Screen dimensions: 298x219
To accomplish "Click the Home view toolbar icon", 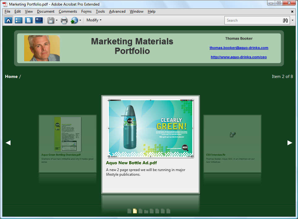I will [8, 20].
